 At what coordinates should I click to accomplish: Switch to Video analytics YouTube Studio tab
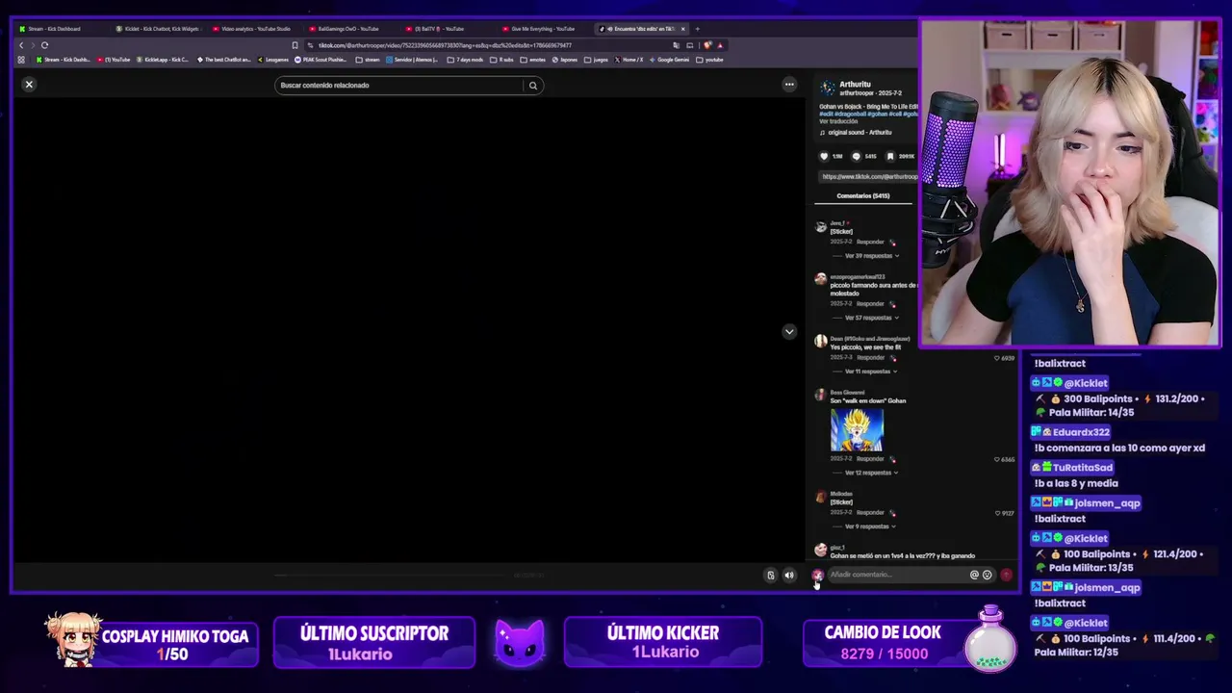[255, 29]
